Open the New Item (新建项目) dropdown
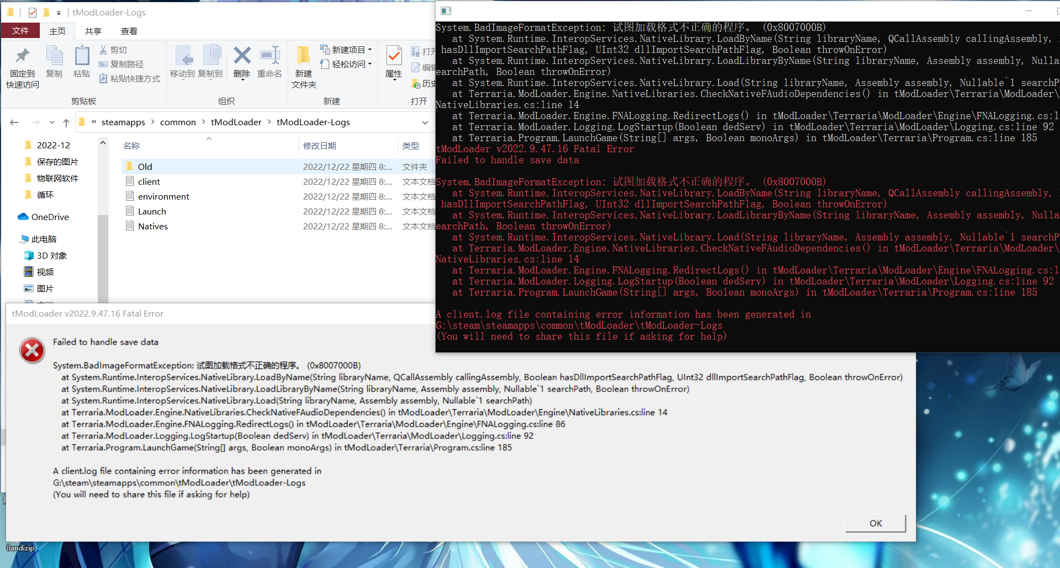 (x=346, y=50)
